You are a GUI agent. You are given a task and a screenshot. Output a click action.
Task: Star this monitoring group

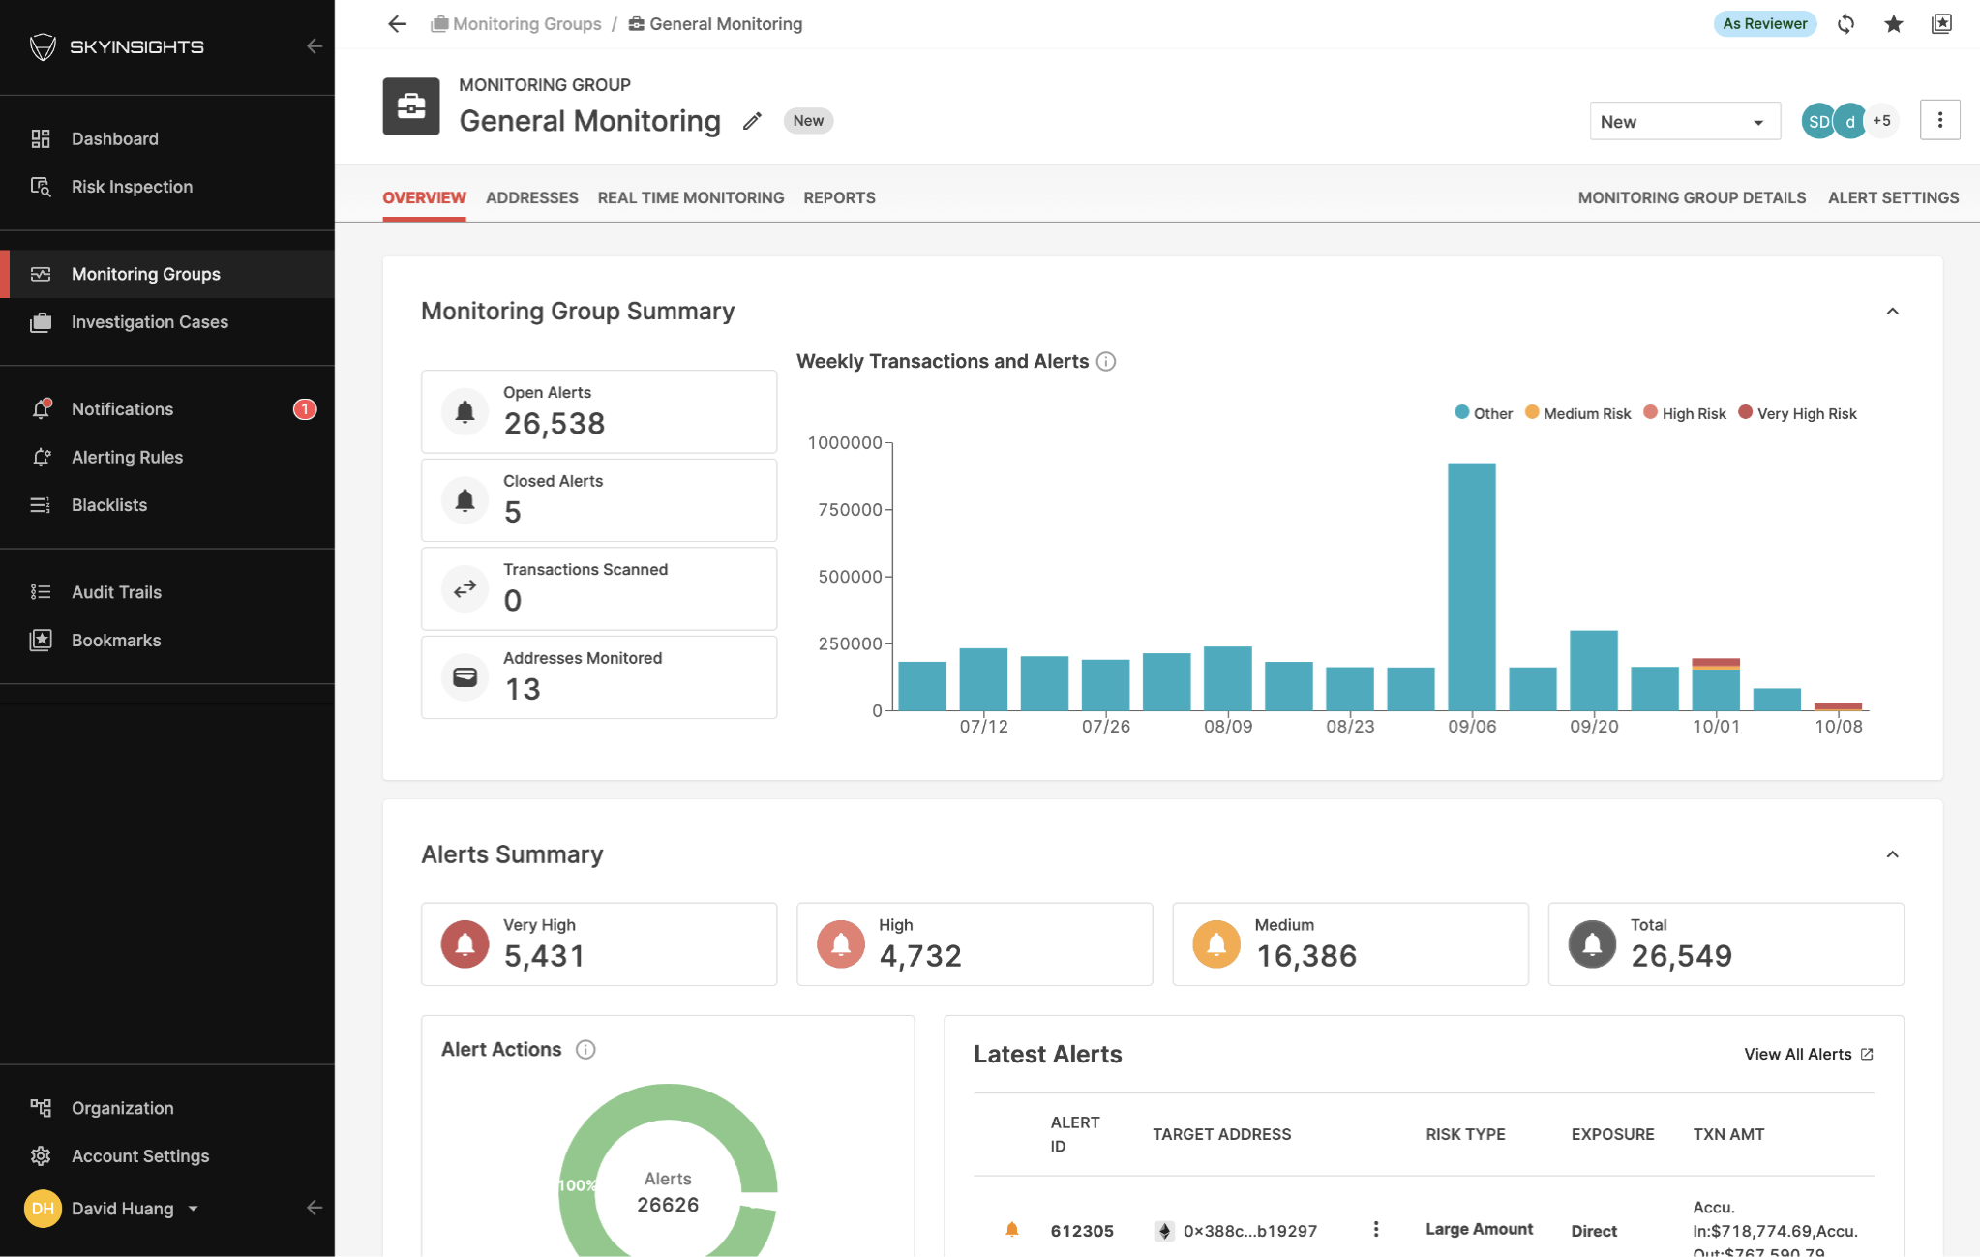click(x=1894, y=24)
